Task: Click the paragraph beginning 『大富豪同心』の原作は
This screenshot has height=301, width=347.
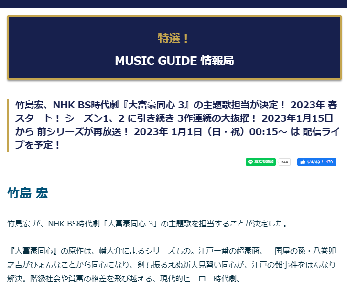Action: 172,265
